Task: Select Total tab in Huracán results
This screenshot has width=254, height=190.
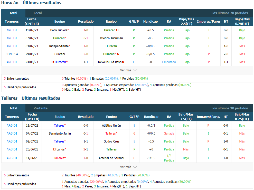Action: pyautogui.click(x=13, y=13)
